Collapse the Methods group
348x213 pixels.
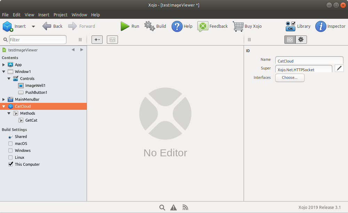pos(9,113)
